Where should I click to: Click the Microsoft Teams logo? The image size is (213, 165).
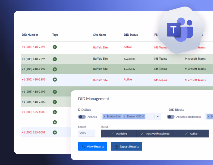coord(180,30)
